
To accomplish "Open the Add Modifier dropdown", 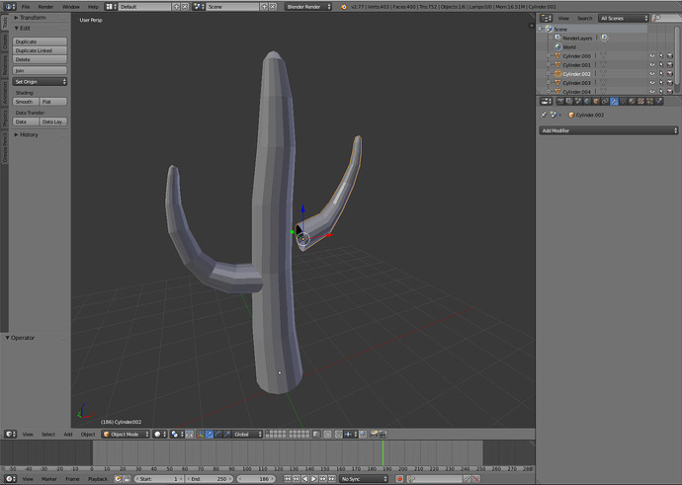I will click(x=609, y=130).
